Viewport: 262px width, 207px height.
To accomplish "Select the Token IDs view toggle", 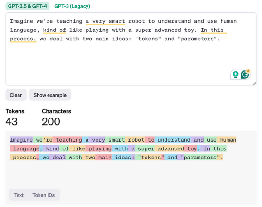I will (44, 195).
